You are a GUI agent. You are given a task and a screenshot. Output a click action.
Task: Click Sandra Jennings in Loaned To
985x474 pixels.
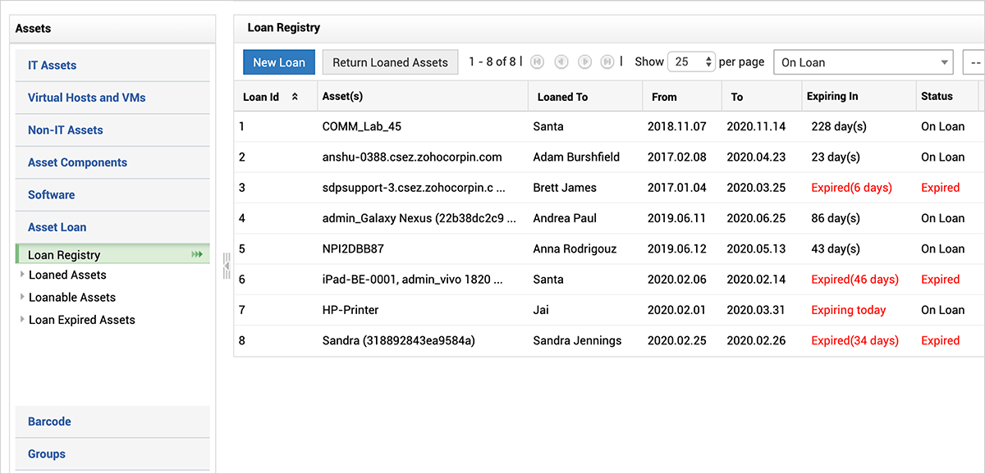pos(577,340)
